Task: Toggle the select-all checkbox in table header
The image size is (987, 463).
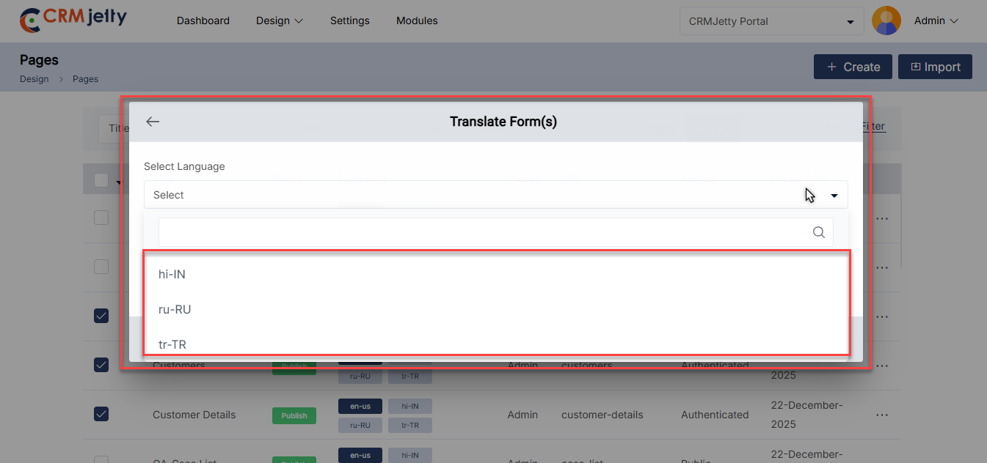Action: click(x=101, y=180)
